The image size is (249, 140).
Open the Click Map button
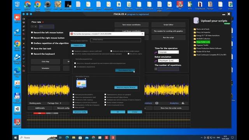click(x=46, y=61)
